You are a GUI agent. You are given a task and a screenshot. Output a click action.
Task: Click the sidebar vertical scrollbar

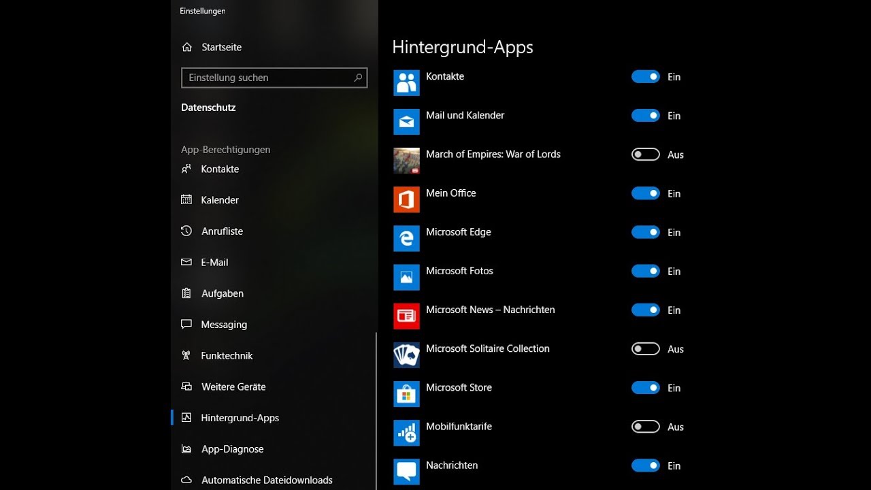[376, 411]
